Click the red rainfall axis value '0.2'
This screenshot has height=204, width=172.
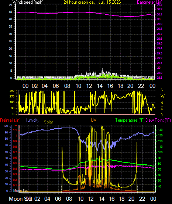pos(15,180)
